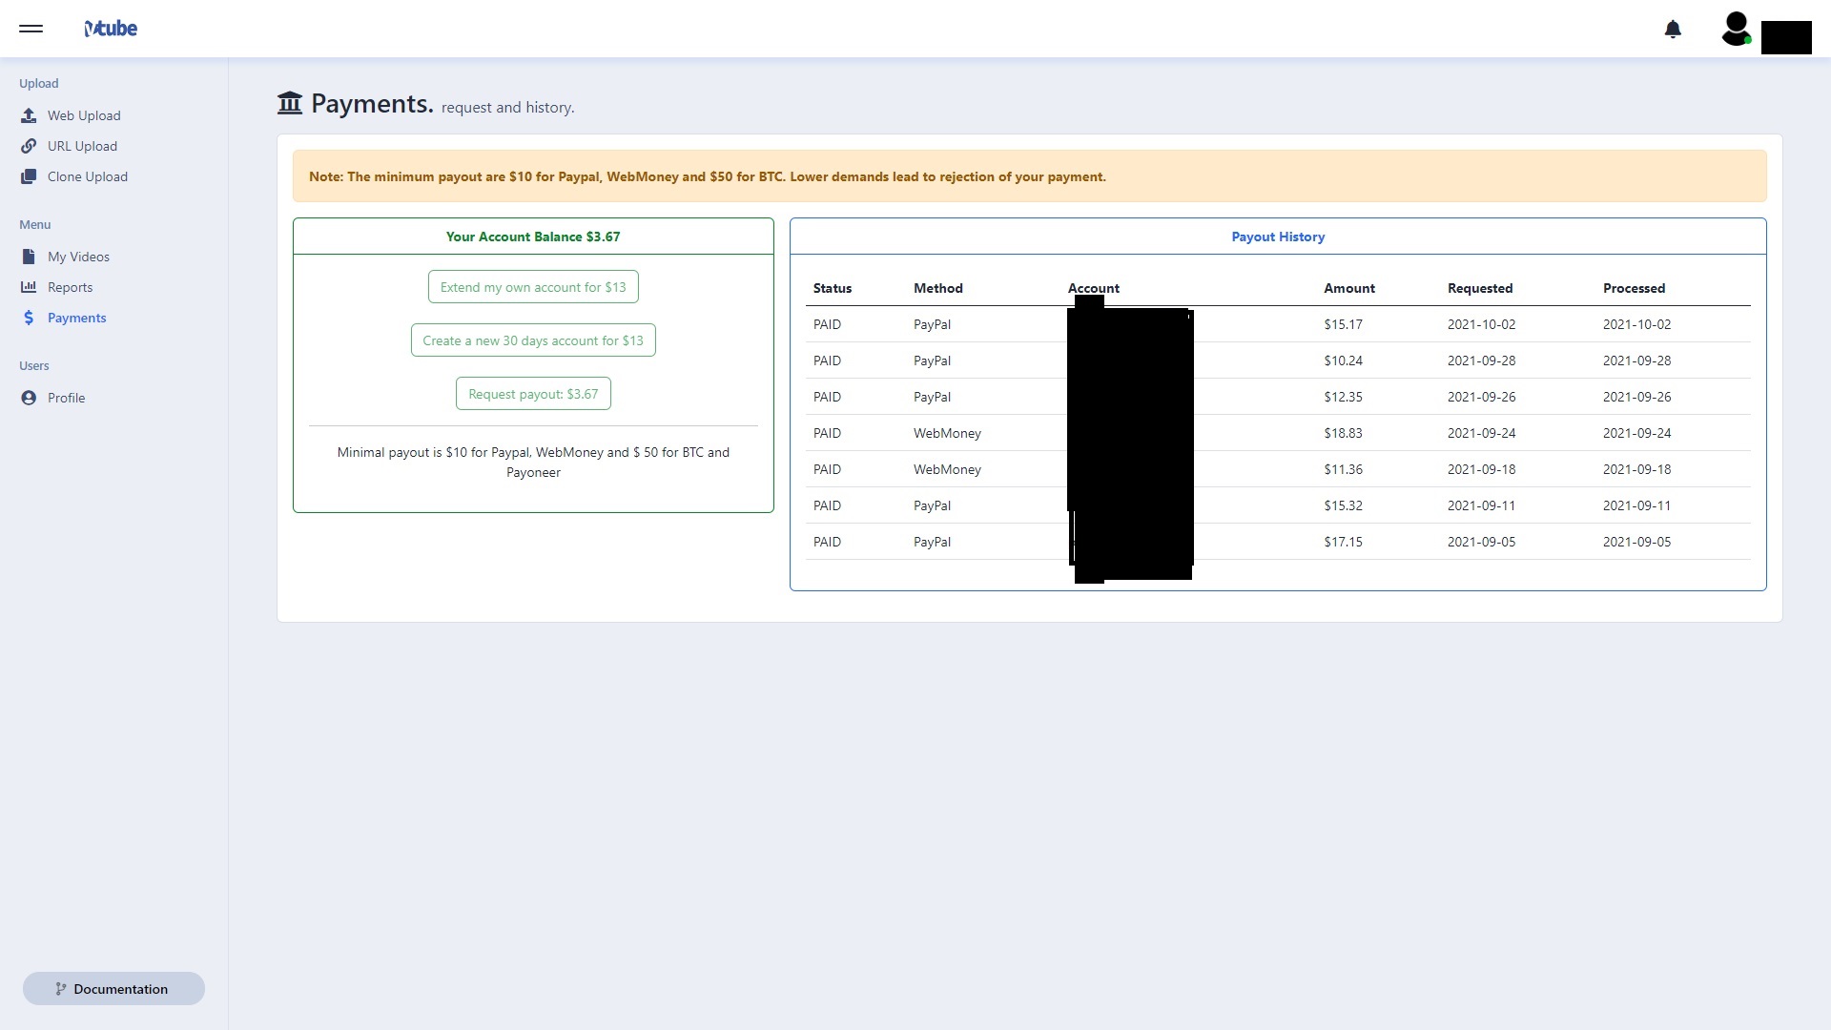Click the Reports chart icon
Viewport: 1831px width, 1030px height.
(x=29, y=287)
